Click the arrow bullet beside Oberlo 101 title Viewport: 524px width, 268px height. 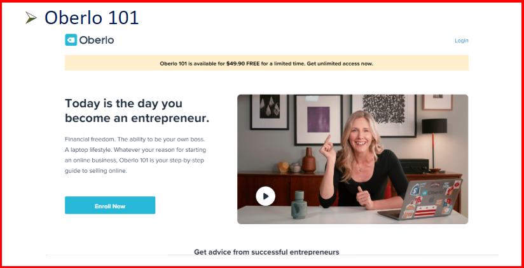pyautogui.click(x=31, y=18)
